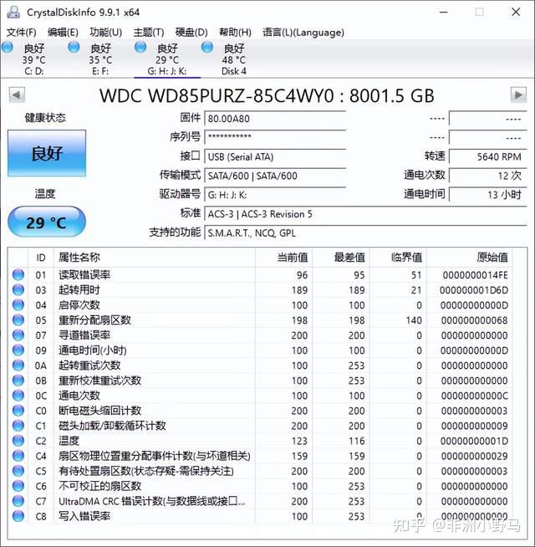Viewport: 535px width, 547px height.
Task: Open the 功能(U) menu
Action: (105, 33)
